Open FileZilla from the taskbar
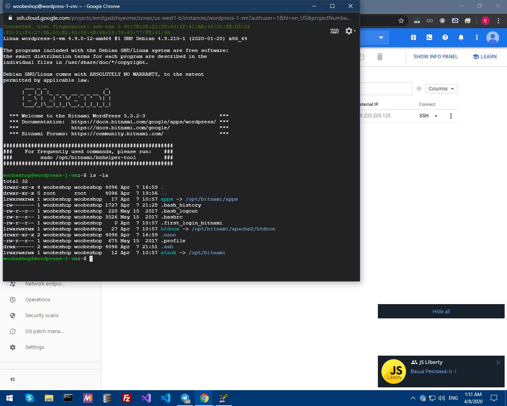 (127, 398)
